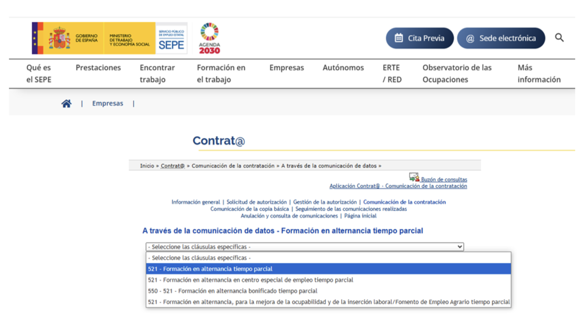The image size is (581, 317).
Task: Open the Solicitud de autorización link
Action: (x=256, y=202)
